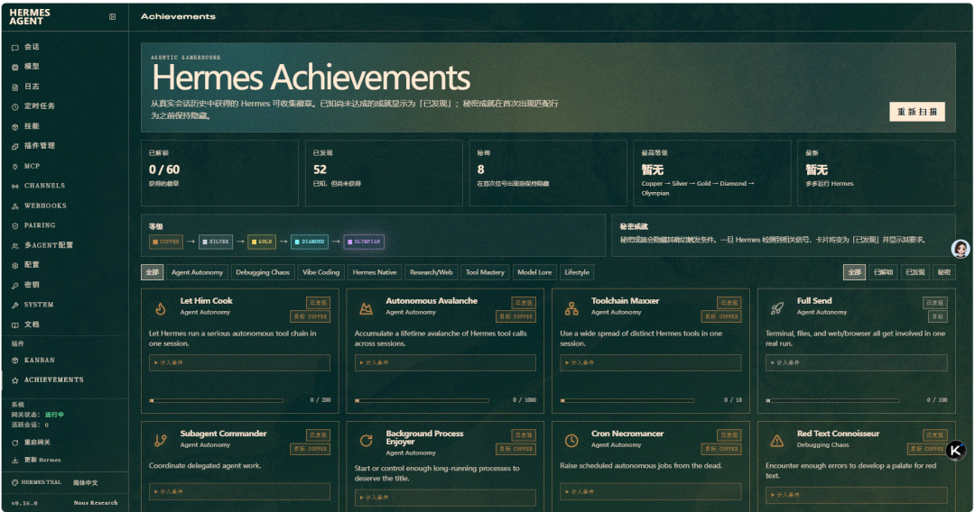Select the Debugging Chaos category tab
The image size is (975, 512).
pyautogui.click(x=263, y=272)
